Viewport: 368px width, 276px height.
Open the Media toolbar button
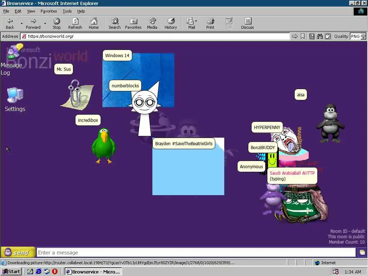click(152, 23)
